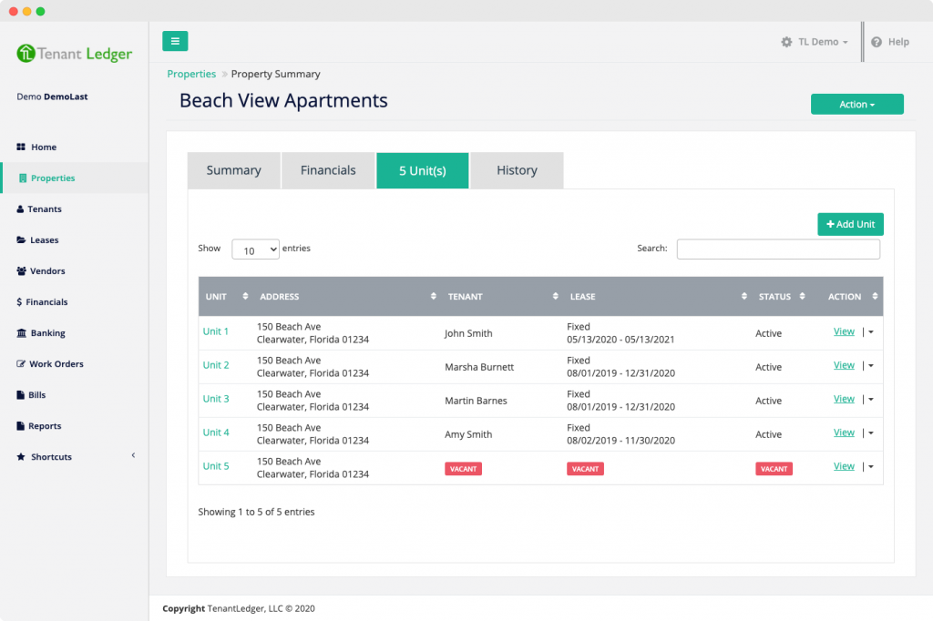Collapse the Shortcuts sidebar item
Viewport: 933px width, 621px height.
pyautogui.click(x=133, y=456)
